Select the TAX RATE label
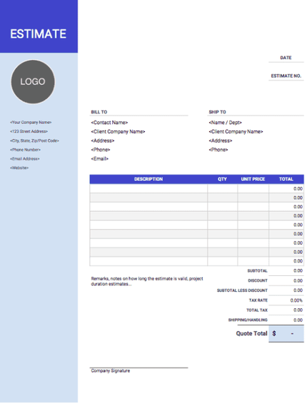This screenshot has width=307, height=403. point(258,300)
